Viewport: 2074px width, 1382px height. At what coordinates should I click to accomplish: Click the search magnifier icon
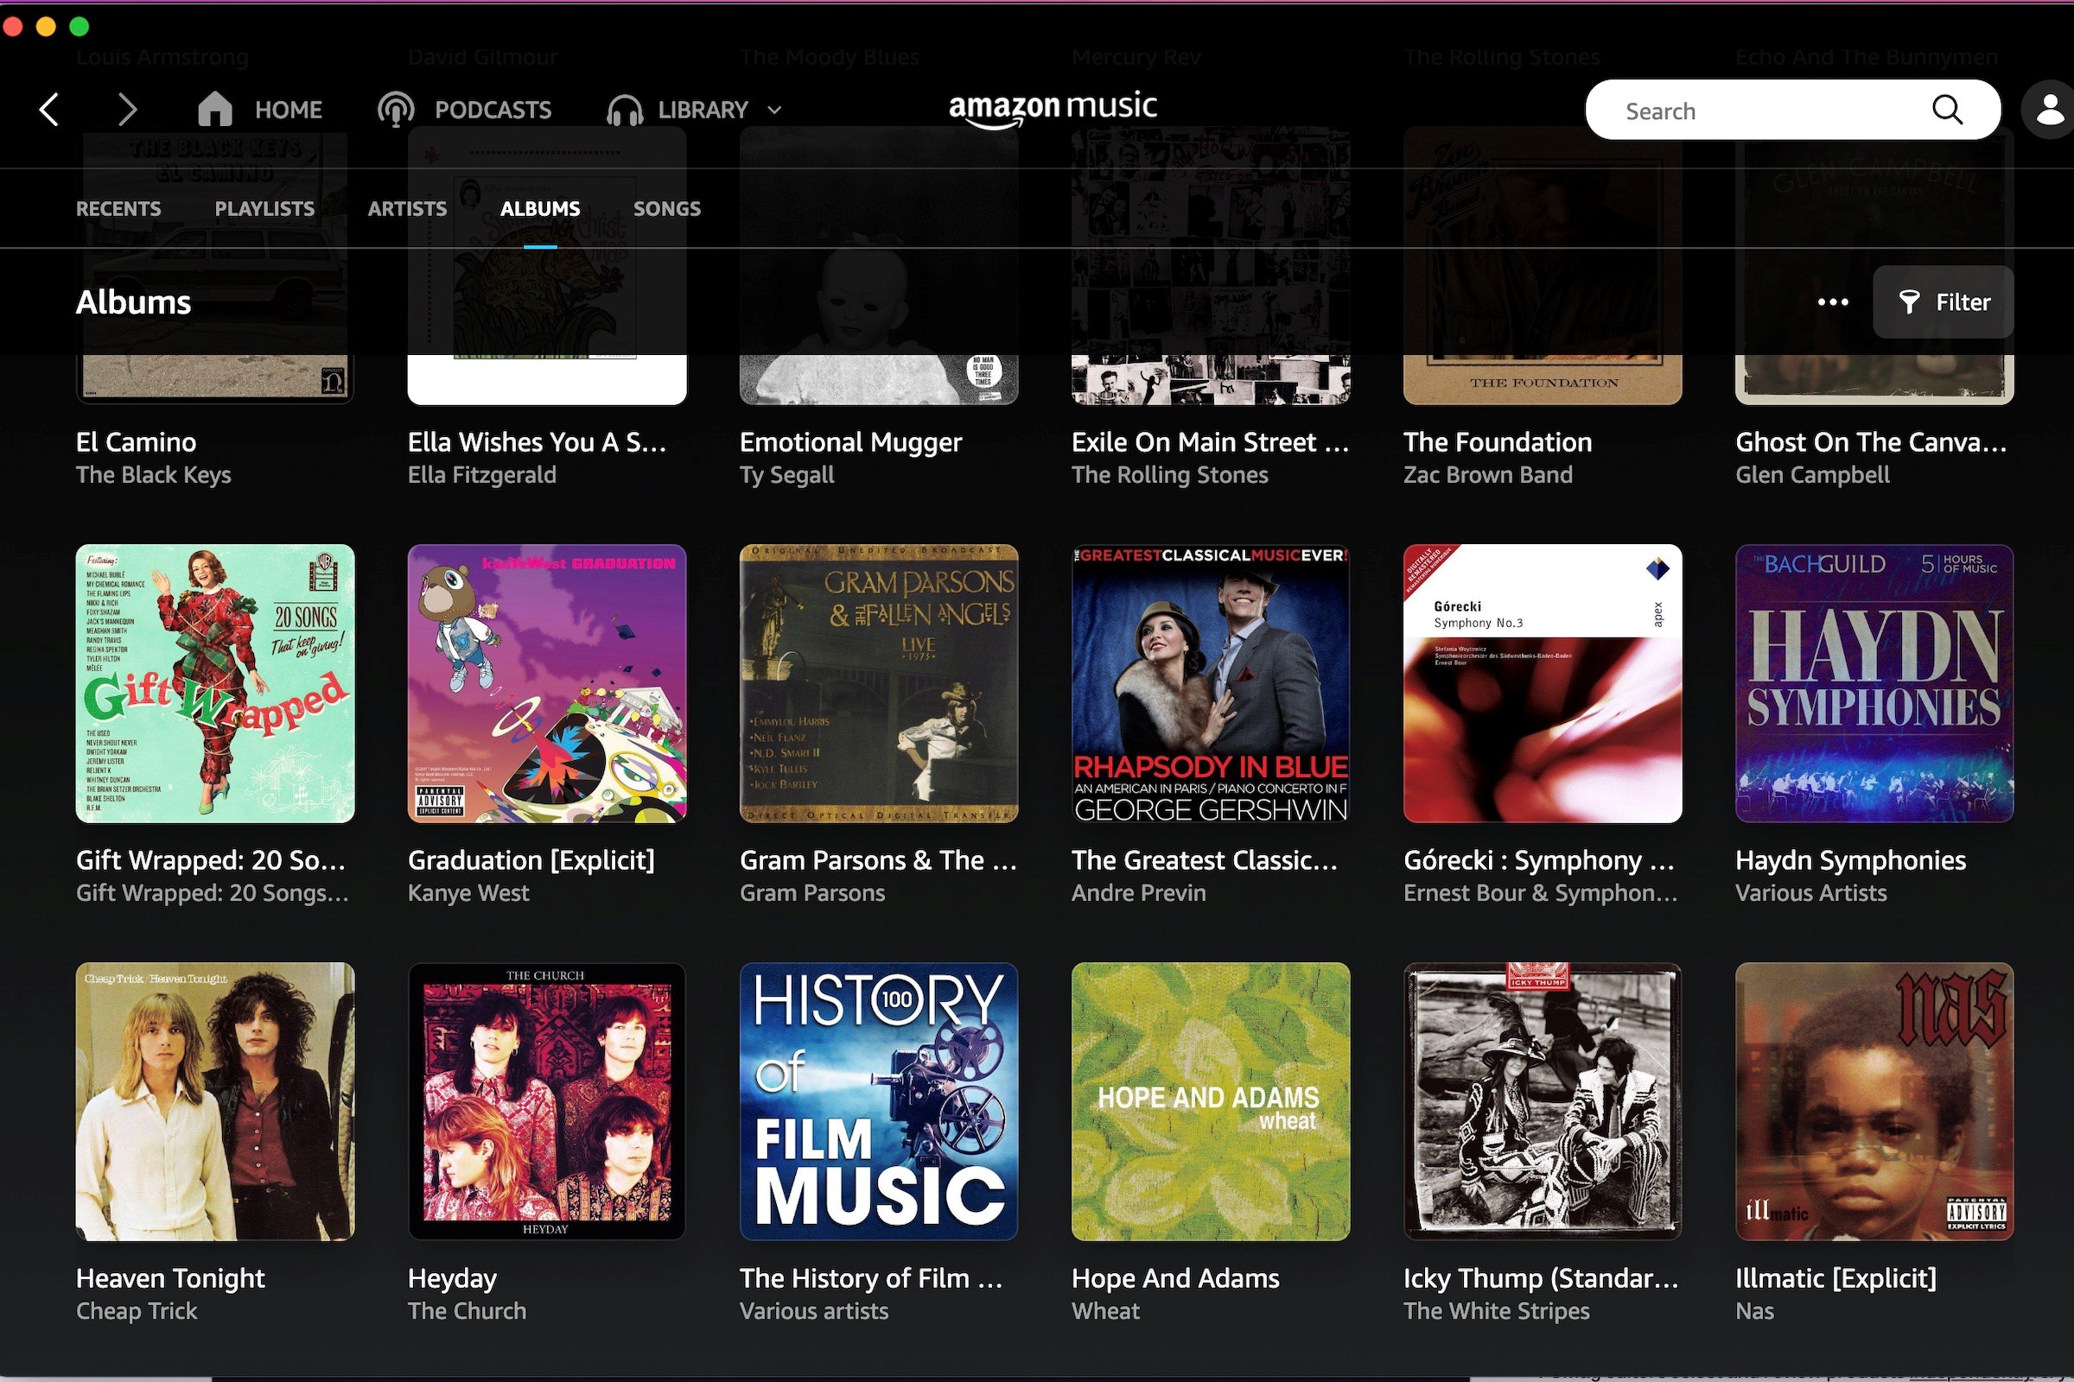pyautogui.click(x=1948, y=110)
